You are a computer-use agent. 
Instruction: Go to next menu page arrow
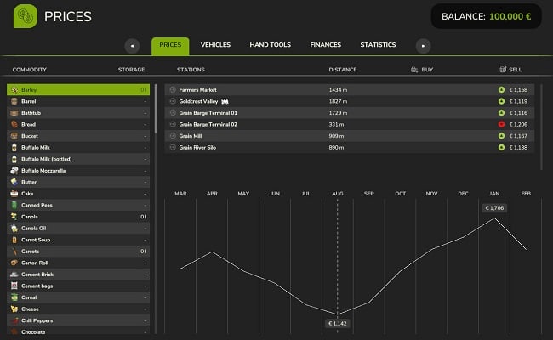(x=424, y=45)
